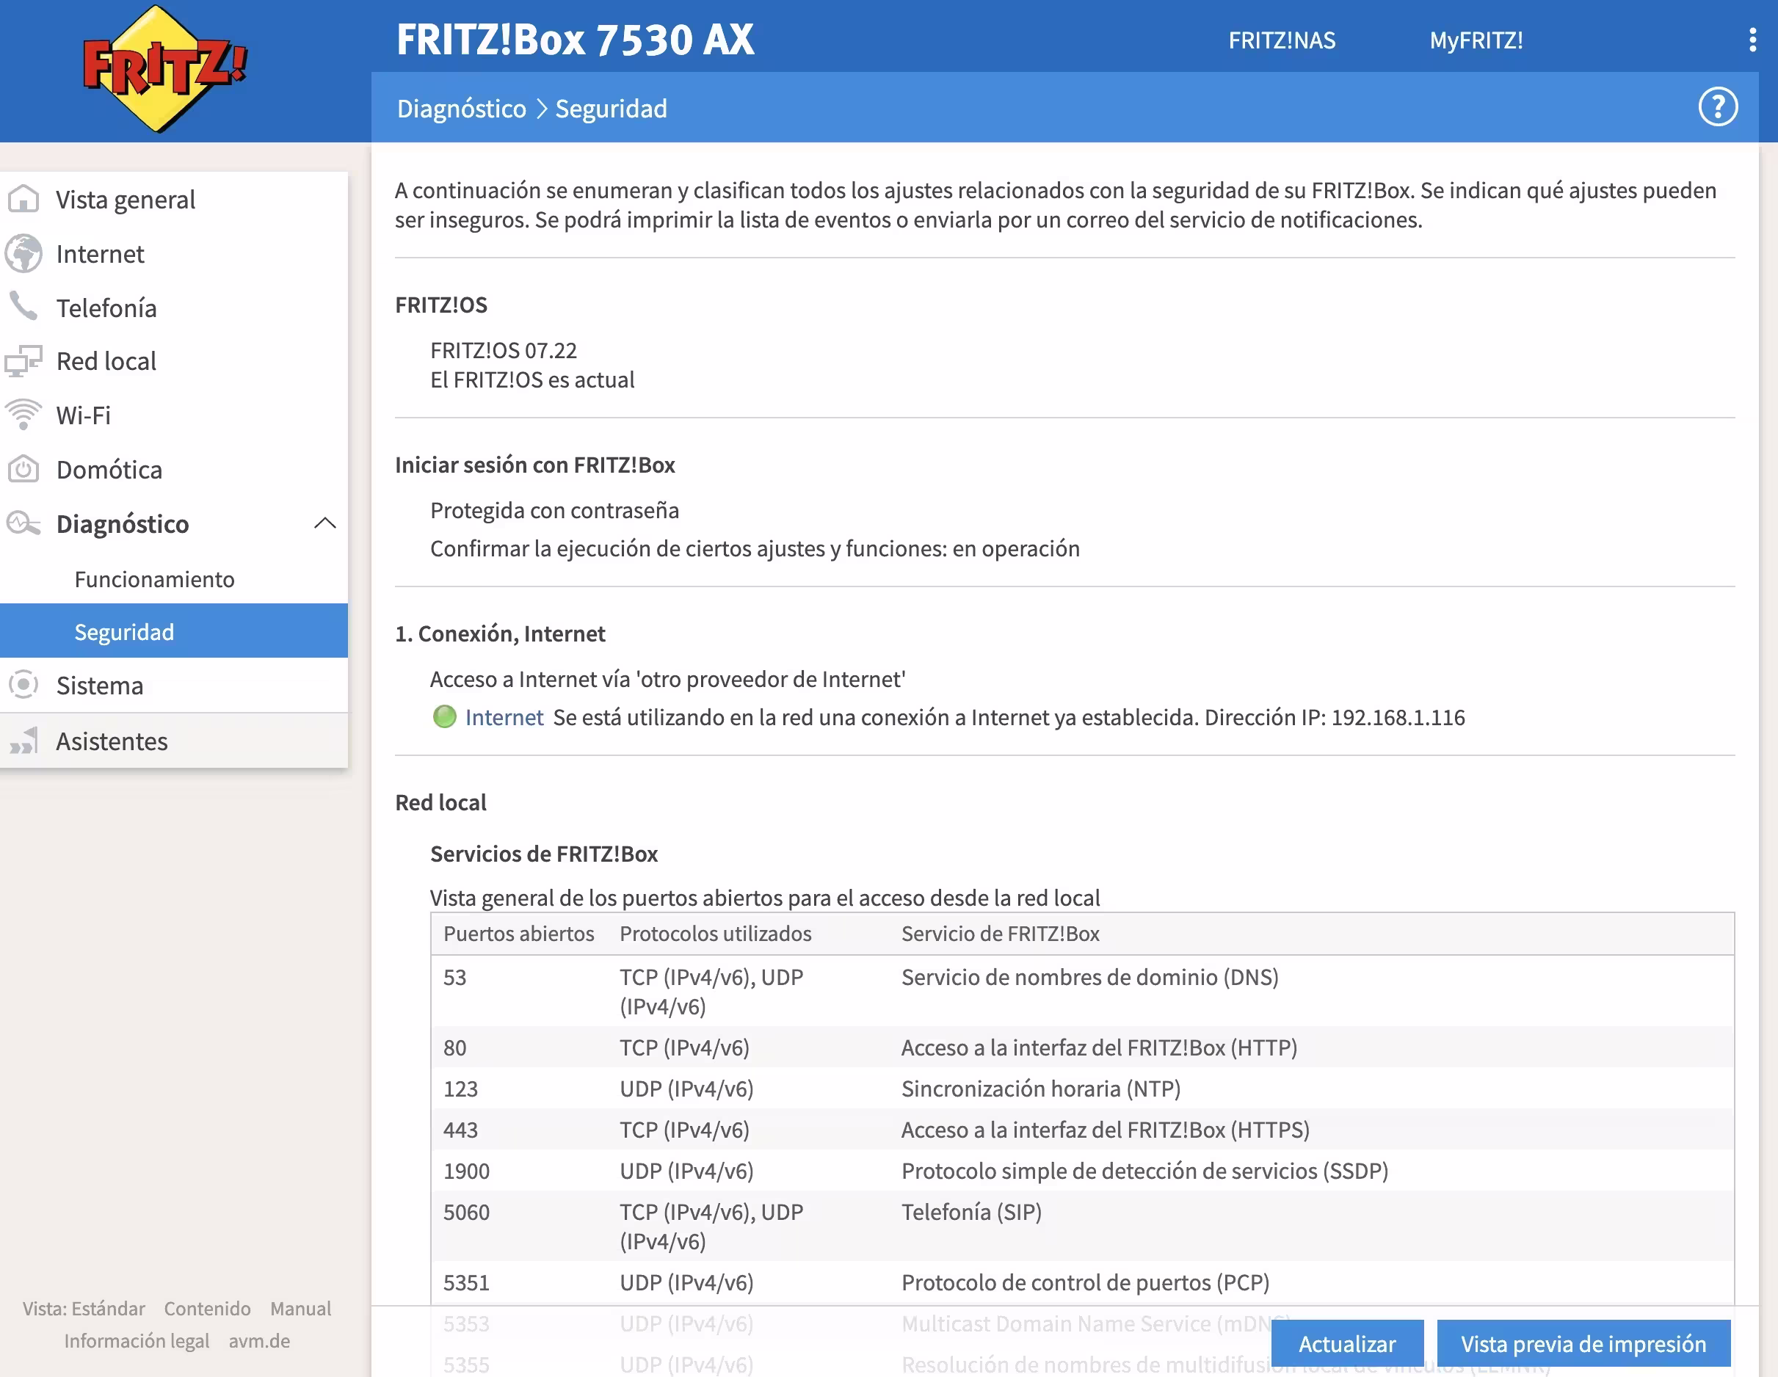Click Vista previa de impresión button
Viewport: 1778px width, 1377px height.
1583,1344
